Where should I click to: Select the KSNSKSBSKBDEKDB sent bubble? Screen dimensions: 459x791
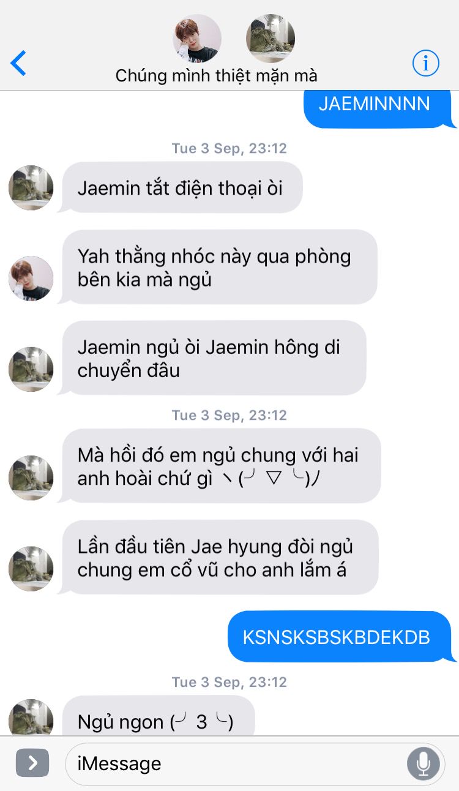tap(340, 637)
